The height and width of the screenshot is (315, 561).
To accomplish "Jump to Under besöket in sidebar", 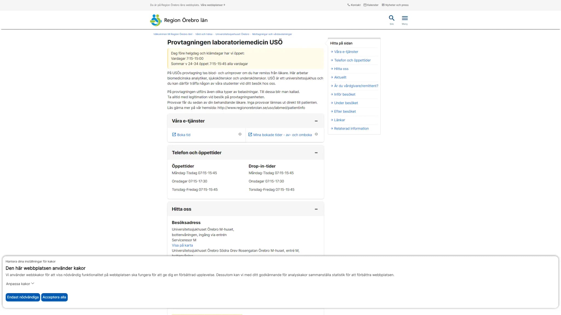I will [x=346, y=103].
